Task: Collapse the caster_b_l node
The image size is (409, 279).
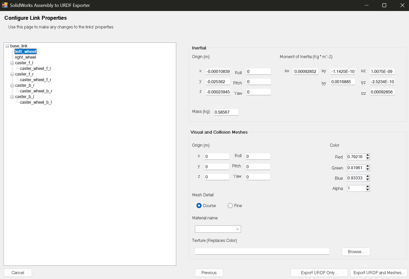Action: [12, 97]
